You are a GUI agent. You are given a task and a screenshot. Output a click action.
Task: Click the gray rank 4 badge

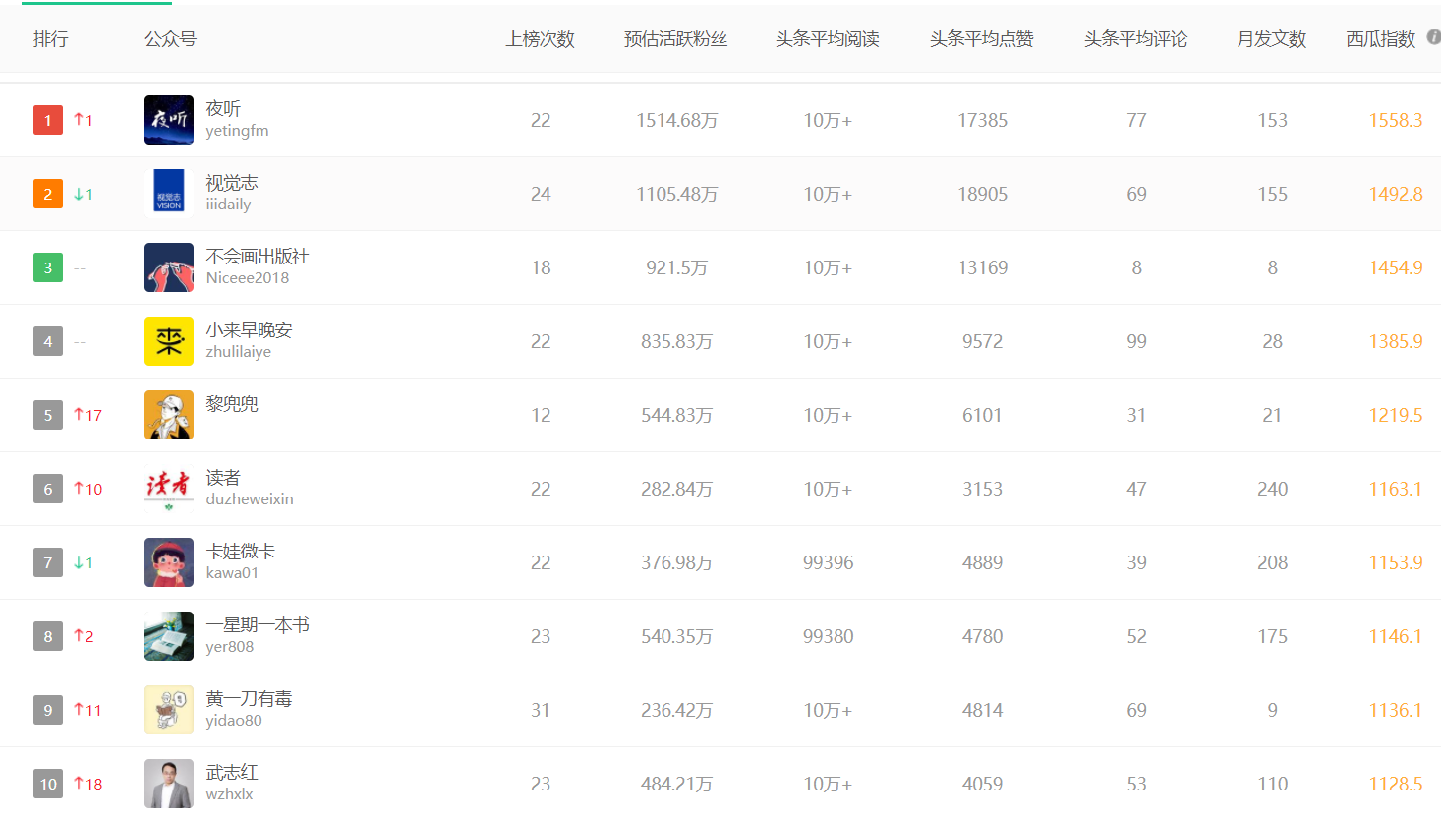point(48,341)
